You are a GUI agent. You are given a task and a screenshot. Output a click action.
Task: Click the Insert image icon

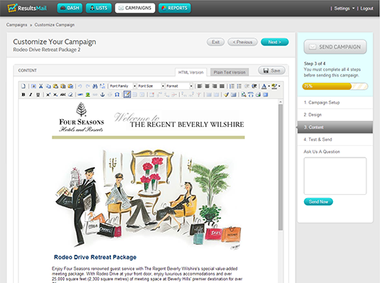(x=87, y=94)
